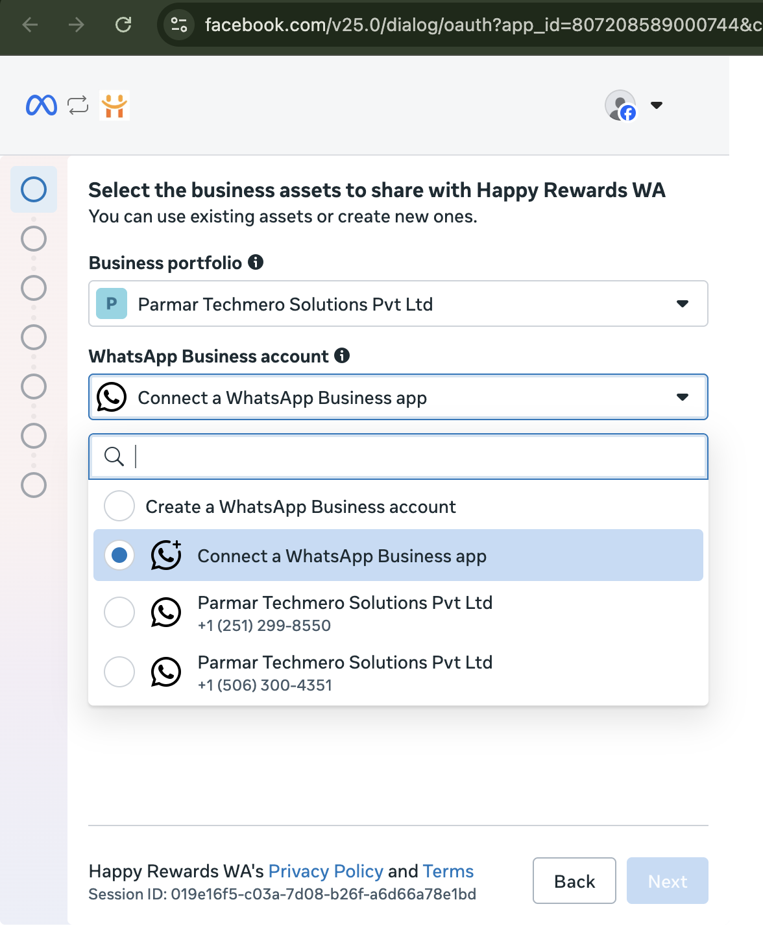
Task: Open the Terms link
Action: point(448,871)
